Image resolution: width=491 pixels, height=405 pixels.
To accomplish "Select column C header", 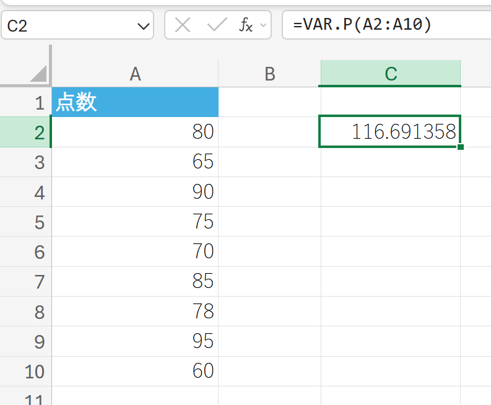I will 390,74.
